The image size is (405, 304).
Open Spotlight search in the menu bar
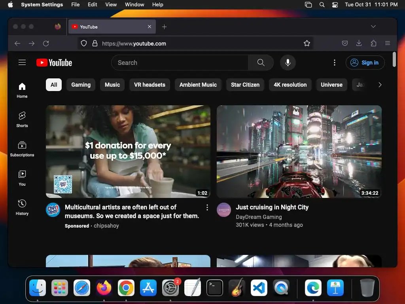pos(322,5)
